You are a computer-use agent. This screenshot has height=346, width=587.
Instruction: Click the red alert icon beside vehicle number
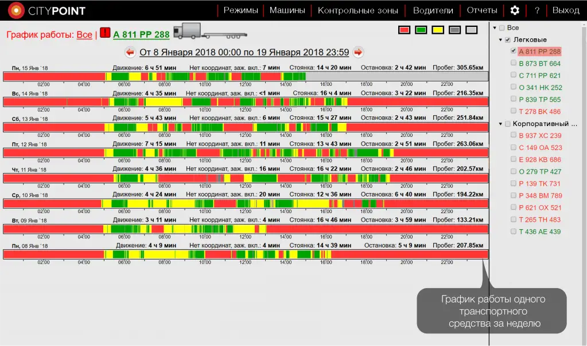105,33
